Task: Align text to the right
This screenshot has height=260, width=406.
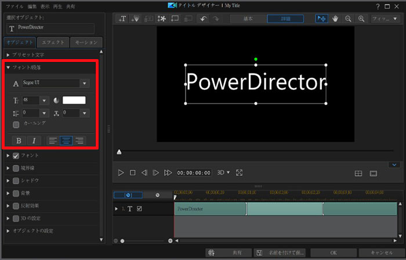Action: pyautogui.click(x=79, y=141)
